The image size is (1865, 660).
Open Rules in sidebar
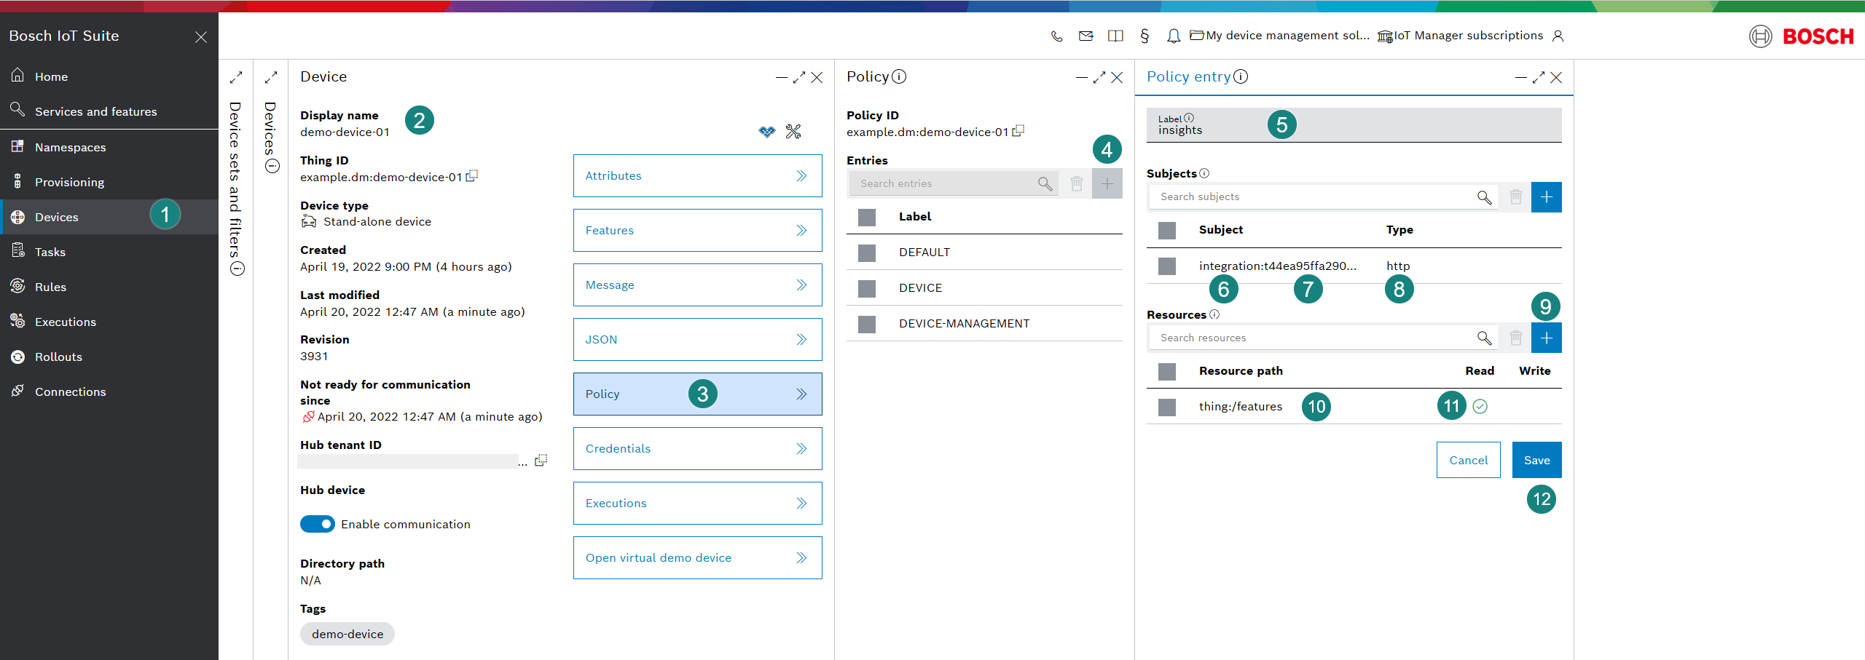109,287
